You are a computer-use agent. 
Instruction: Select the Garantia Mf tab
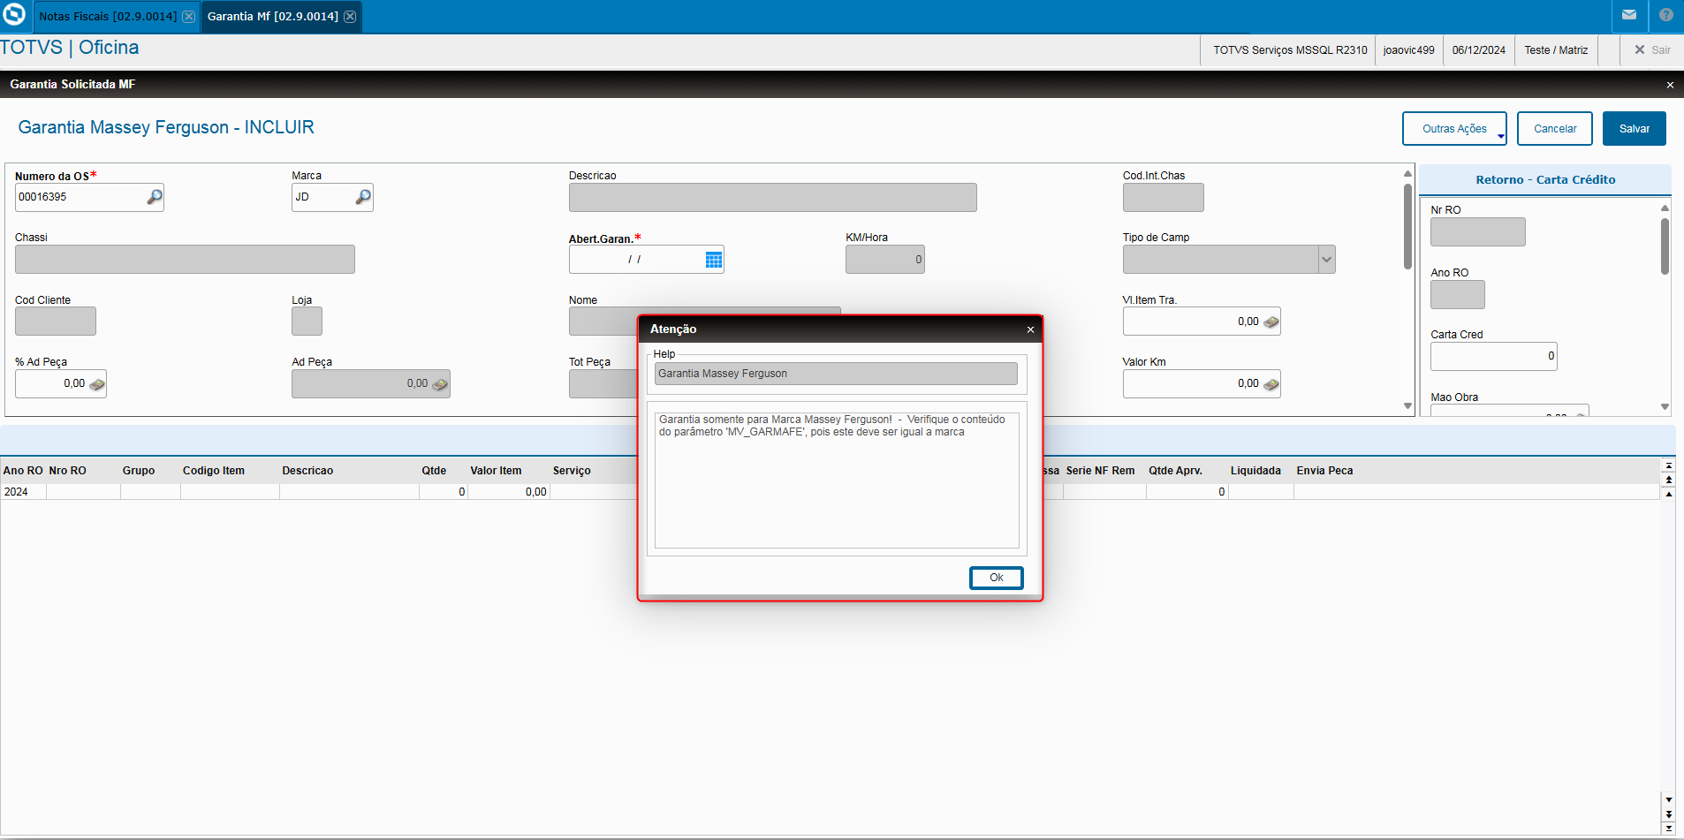pyautogui.click(x=273, y=17)
